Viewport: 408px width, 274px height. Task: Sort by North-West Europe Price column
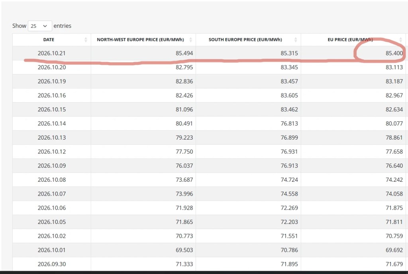[x=143, y=40]
